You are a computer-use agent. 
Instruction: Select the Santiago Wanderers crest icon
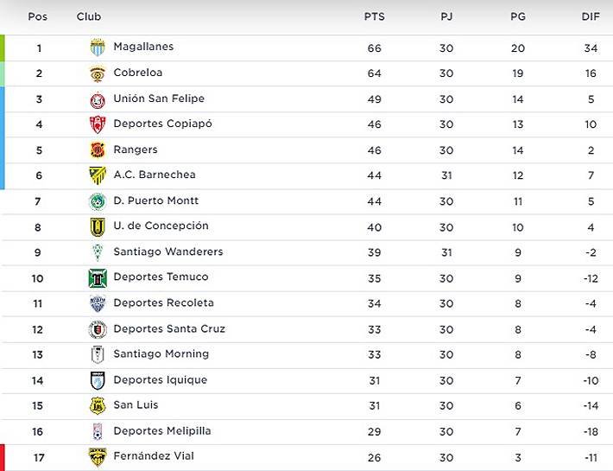[x=98, y=252]
